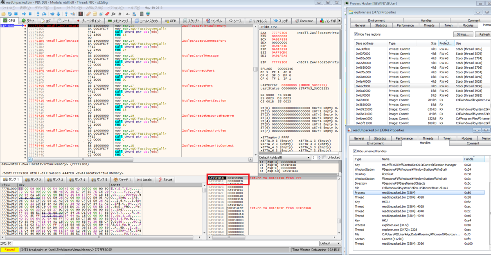491x255 pixels.
Task: Open Comments via the yellow note icon
Action: tap(95, 14)
